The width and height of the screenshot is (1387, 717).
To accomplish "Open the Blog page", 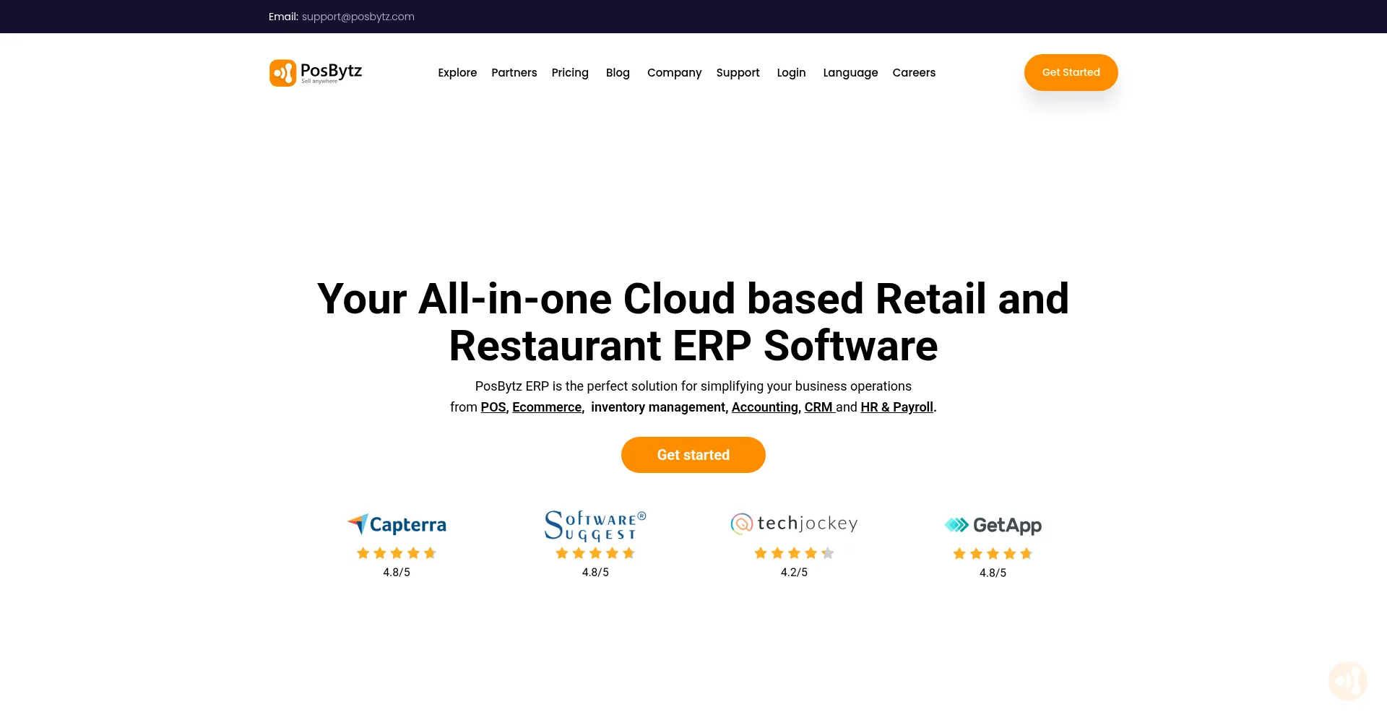I will click(x=618, y=73).
